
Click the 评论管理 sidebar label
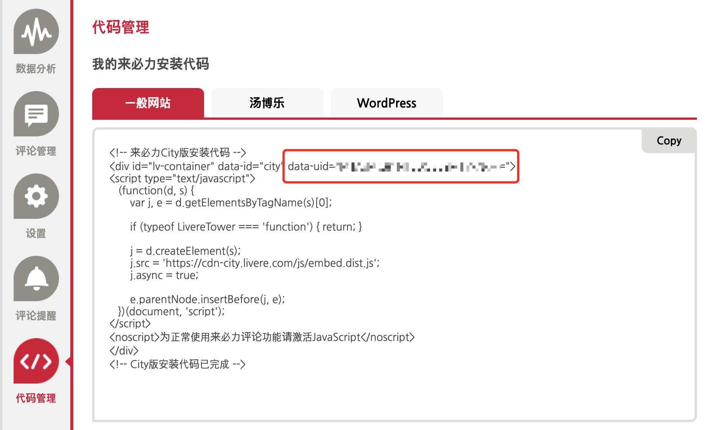click(x=36, y=151)
